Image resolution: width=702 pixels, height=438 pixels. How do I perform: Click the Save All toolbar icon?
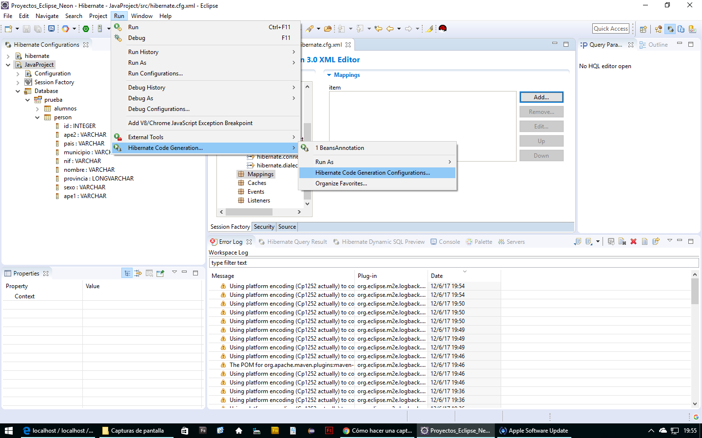coord(38,29)
